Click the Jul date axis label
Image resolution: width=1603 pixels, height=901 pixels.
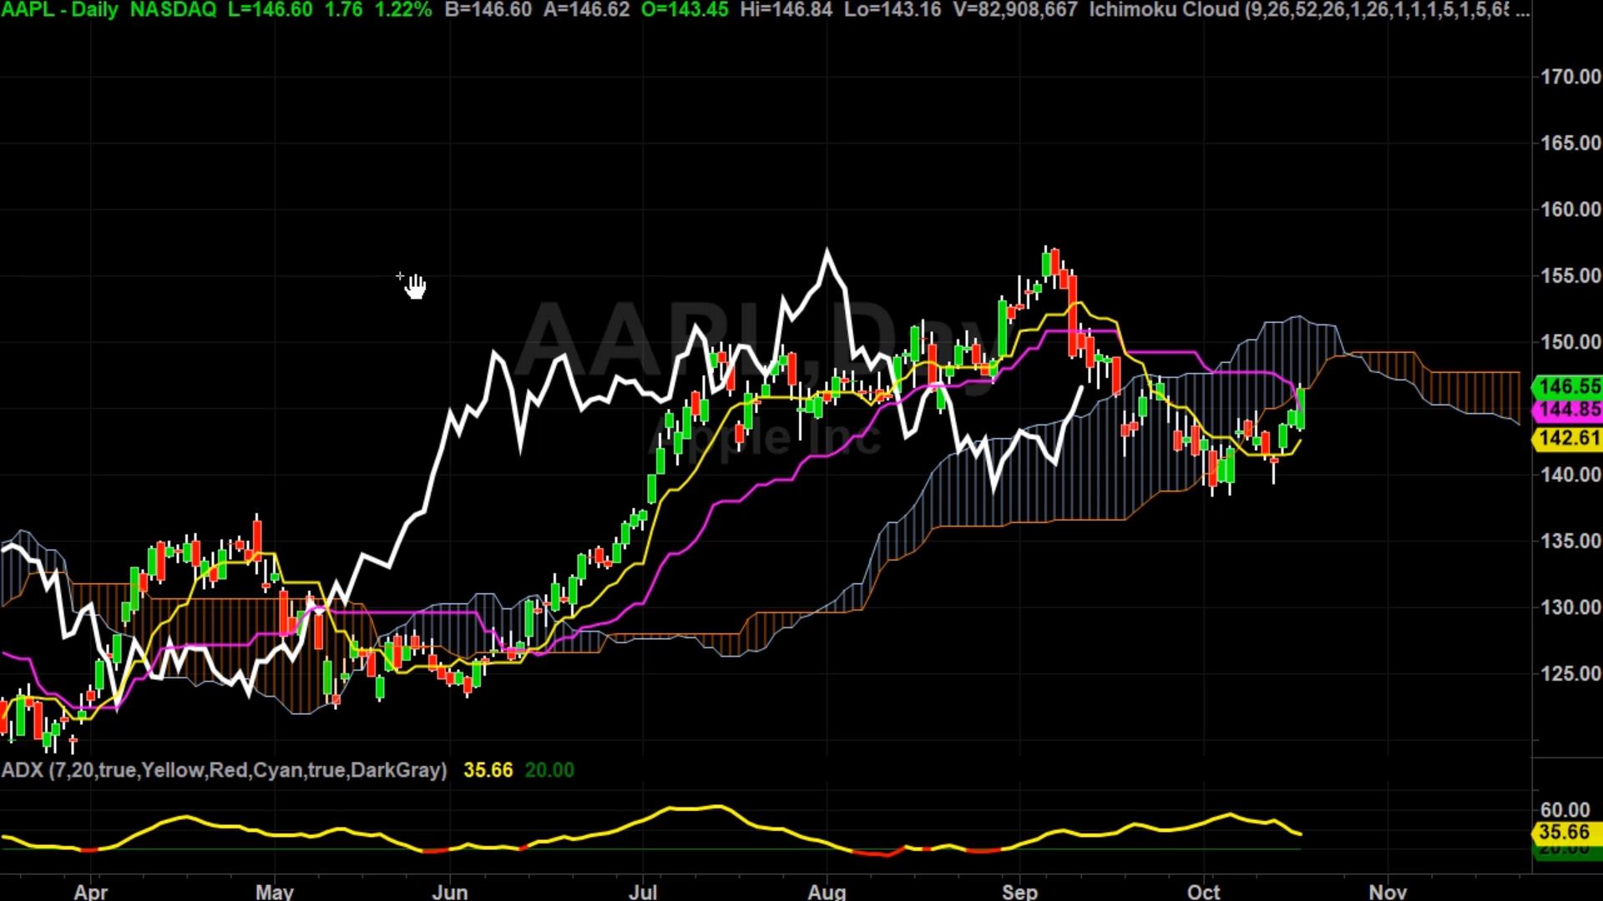pyautogui.click(x=643, y=892)
